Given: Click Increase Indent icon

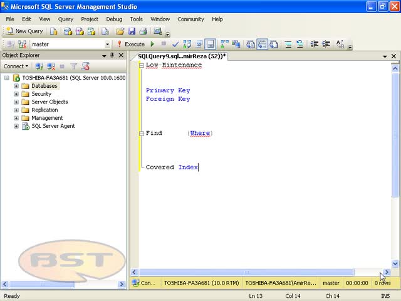Looking at the screenshot, I should point(326,45).
